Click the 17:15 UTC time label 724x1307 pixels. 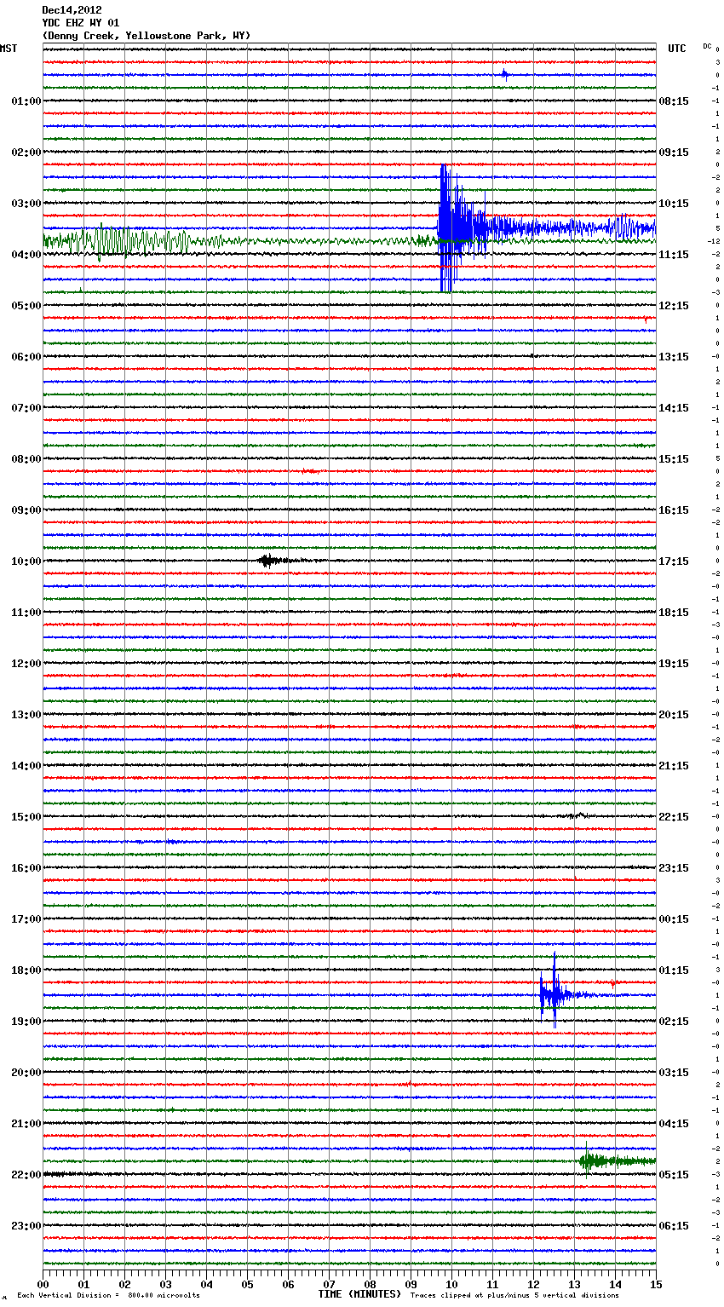tap(674, 561)
